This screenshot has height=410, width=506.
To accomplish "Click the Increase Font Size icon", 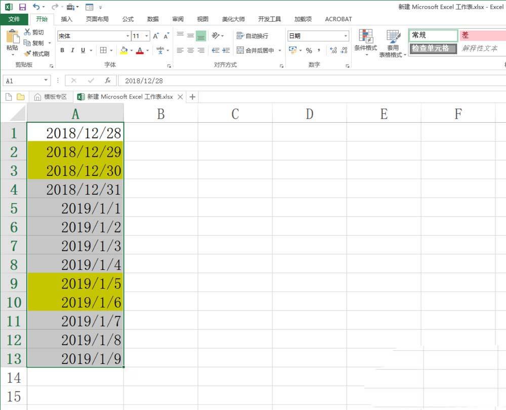I will pos(156,36).
